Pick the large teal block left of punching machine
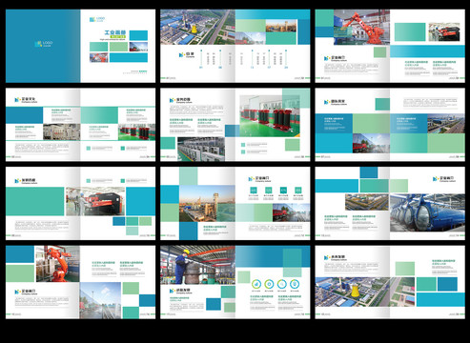The width and height of the screenshot is (470, 343). tap(35, 202)
